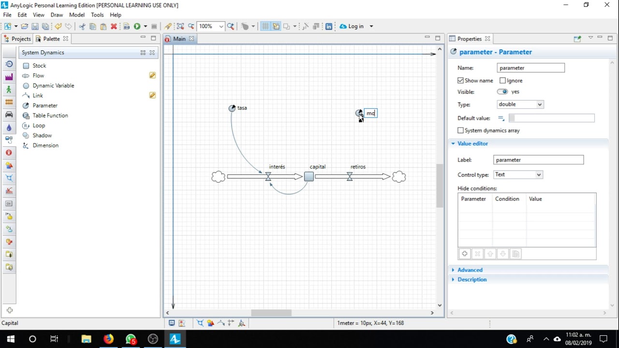Check the System dynamics array option
The height and width of the screenshot is (348, 619).
point(460,130)
